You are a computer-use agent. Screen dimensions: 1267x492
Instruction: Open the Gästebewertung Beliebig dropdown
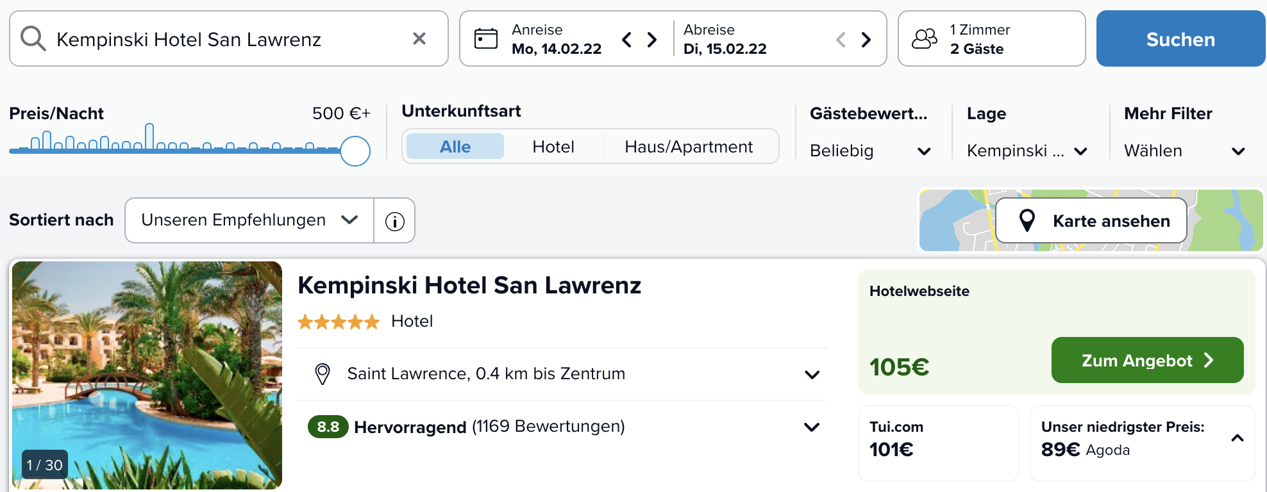[x=870, y=151]
